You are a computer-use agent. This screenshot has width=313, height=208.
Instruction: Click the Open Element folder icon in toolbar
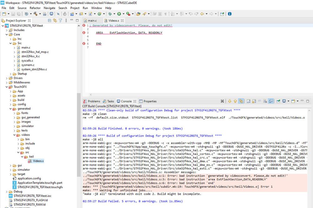tap(138, 14)
